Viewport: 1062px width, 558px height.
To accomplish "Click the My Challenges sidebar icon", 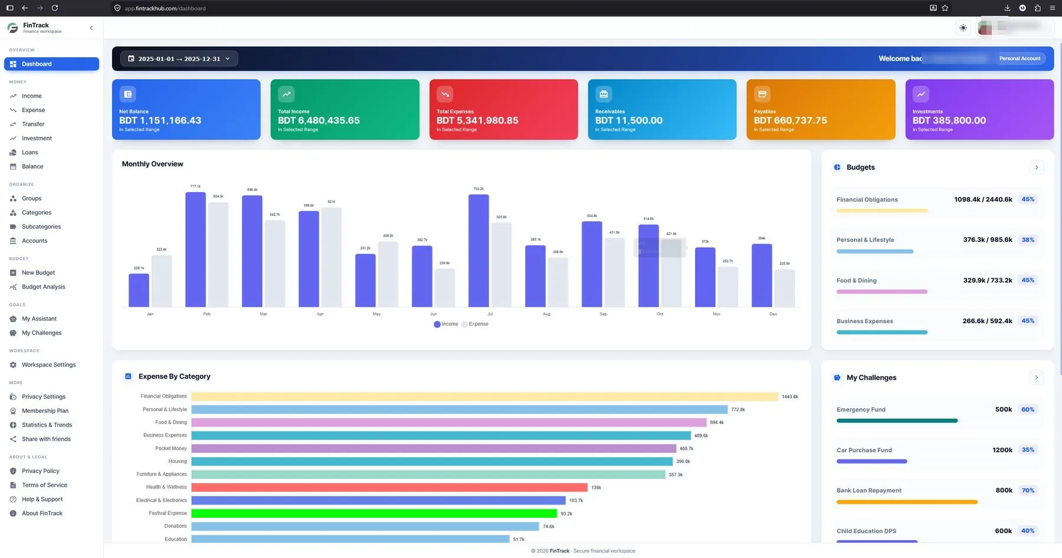I will (13, 333).
